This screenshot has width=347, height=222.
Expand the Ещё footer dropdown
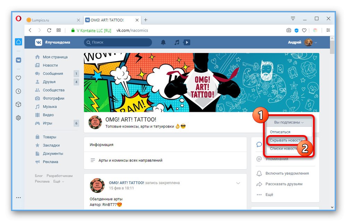[59, 181]
